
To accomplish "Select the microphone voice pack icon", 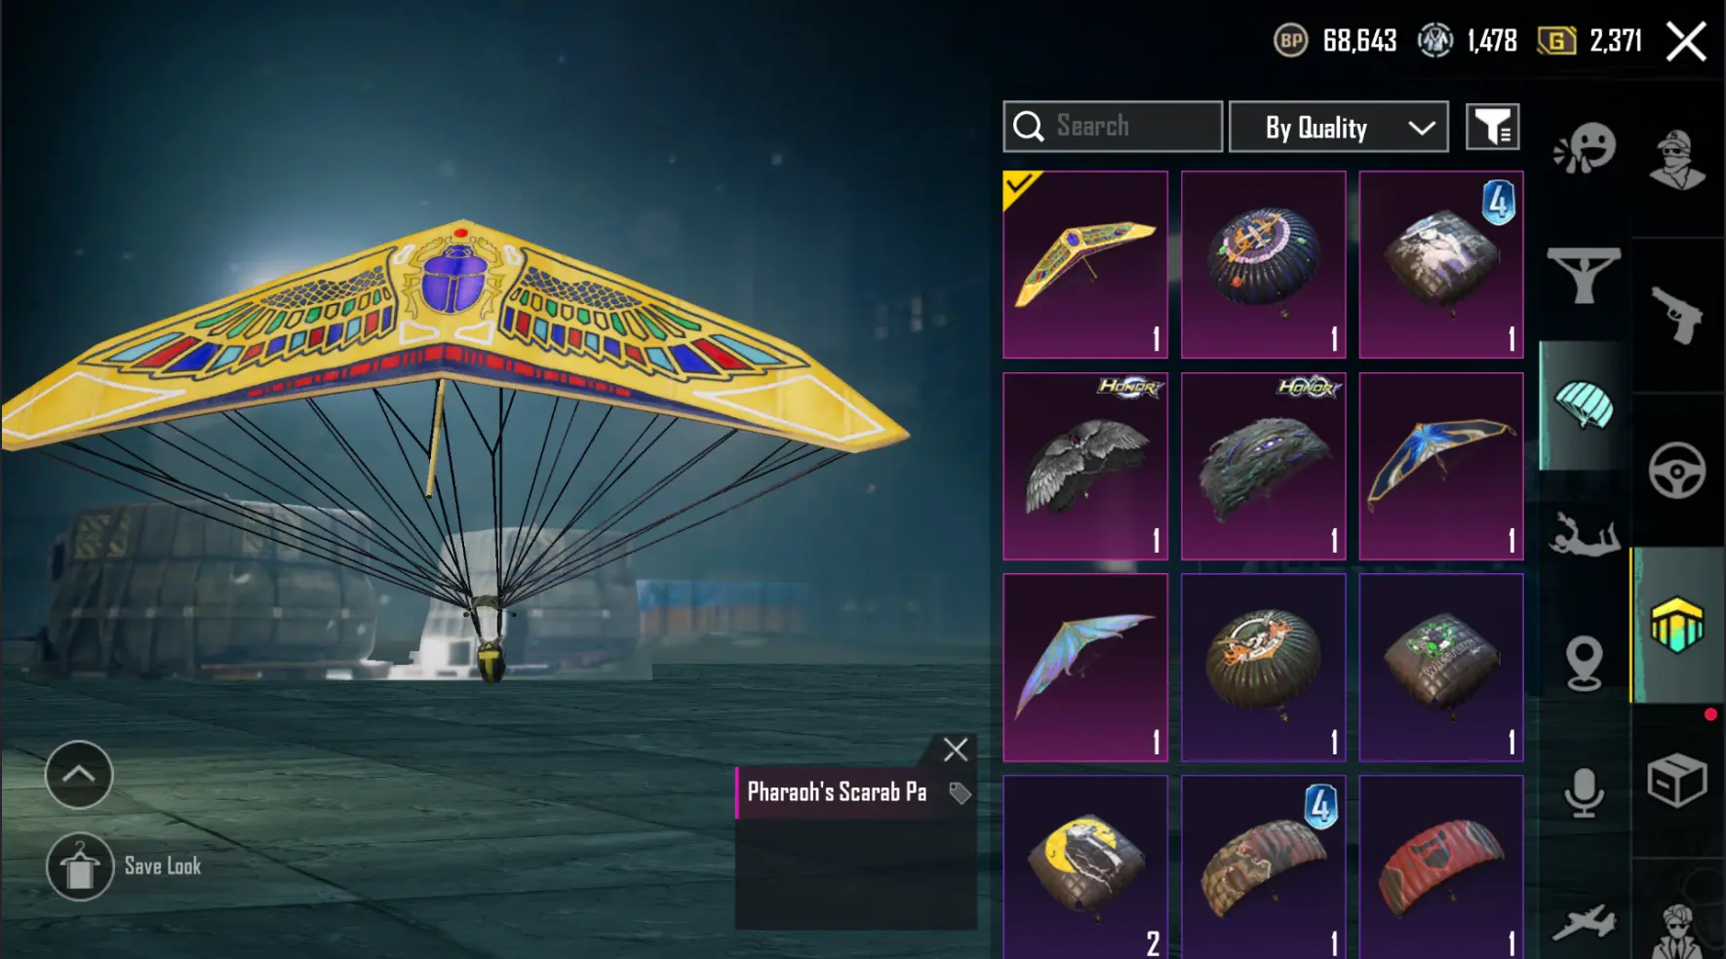I will [x=1584, y=792].
